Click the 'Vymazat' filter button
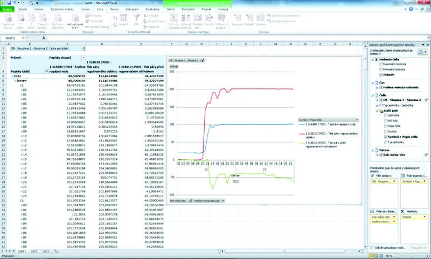The width and height of the screenshot is (431, 259). point(151,16)
